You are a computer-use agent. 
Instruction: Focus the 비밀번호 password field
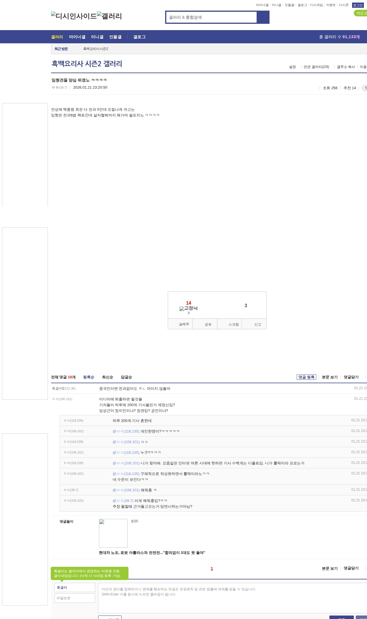75,598
